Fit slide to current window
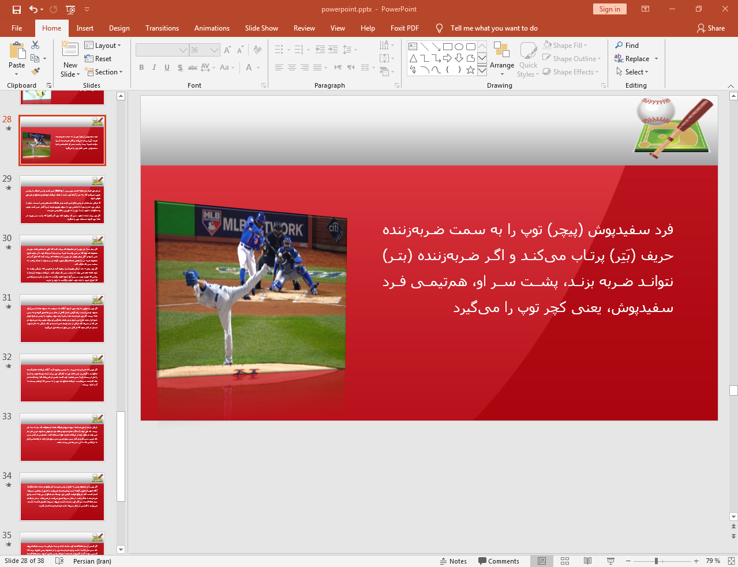Viewport: 738px width, 567px height. click(731, 561)
